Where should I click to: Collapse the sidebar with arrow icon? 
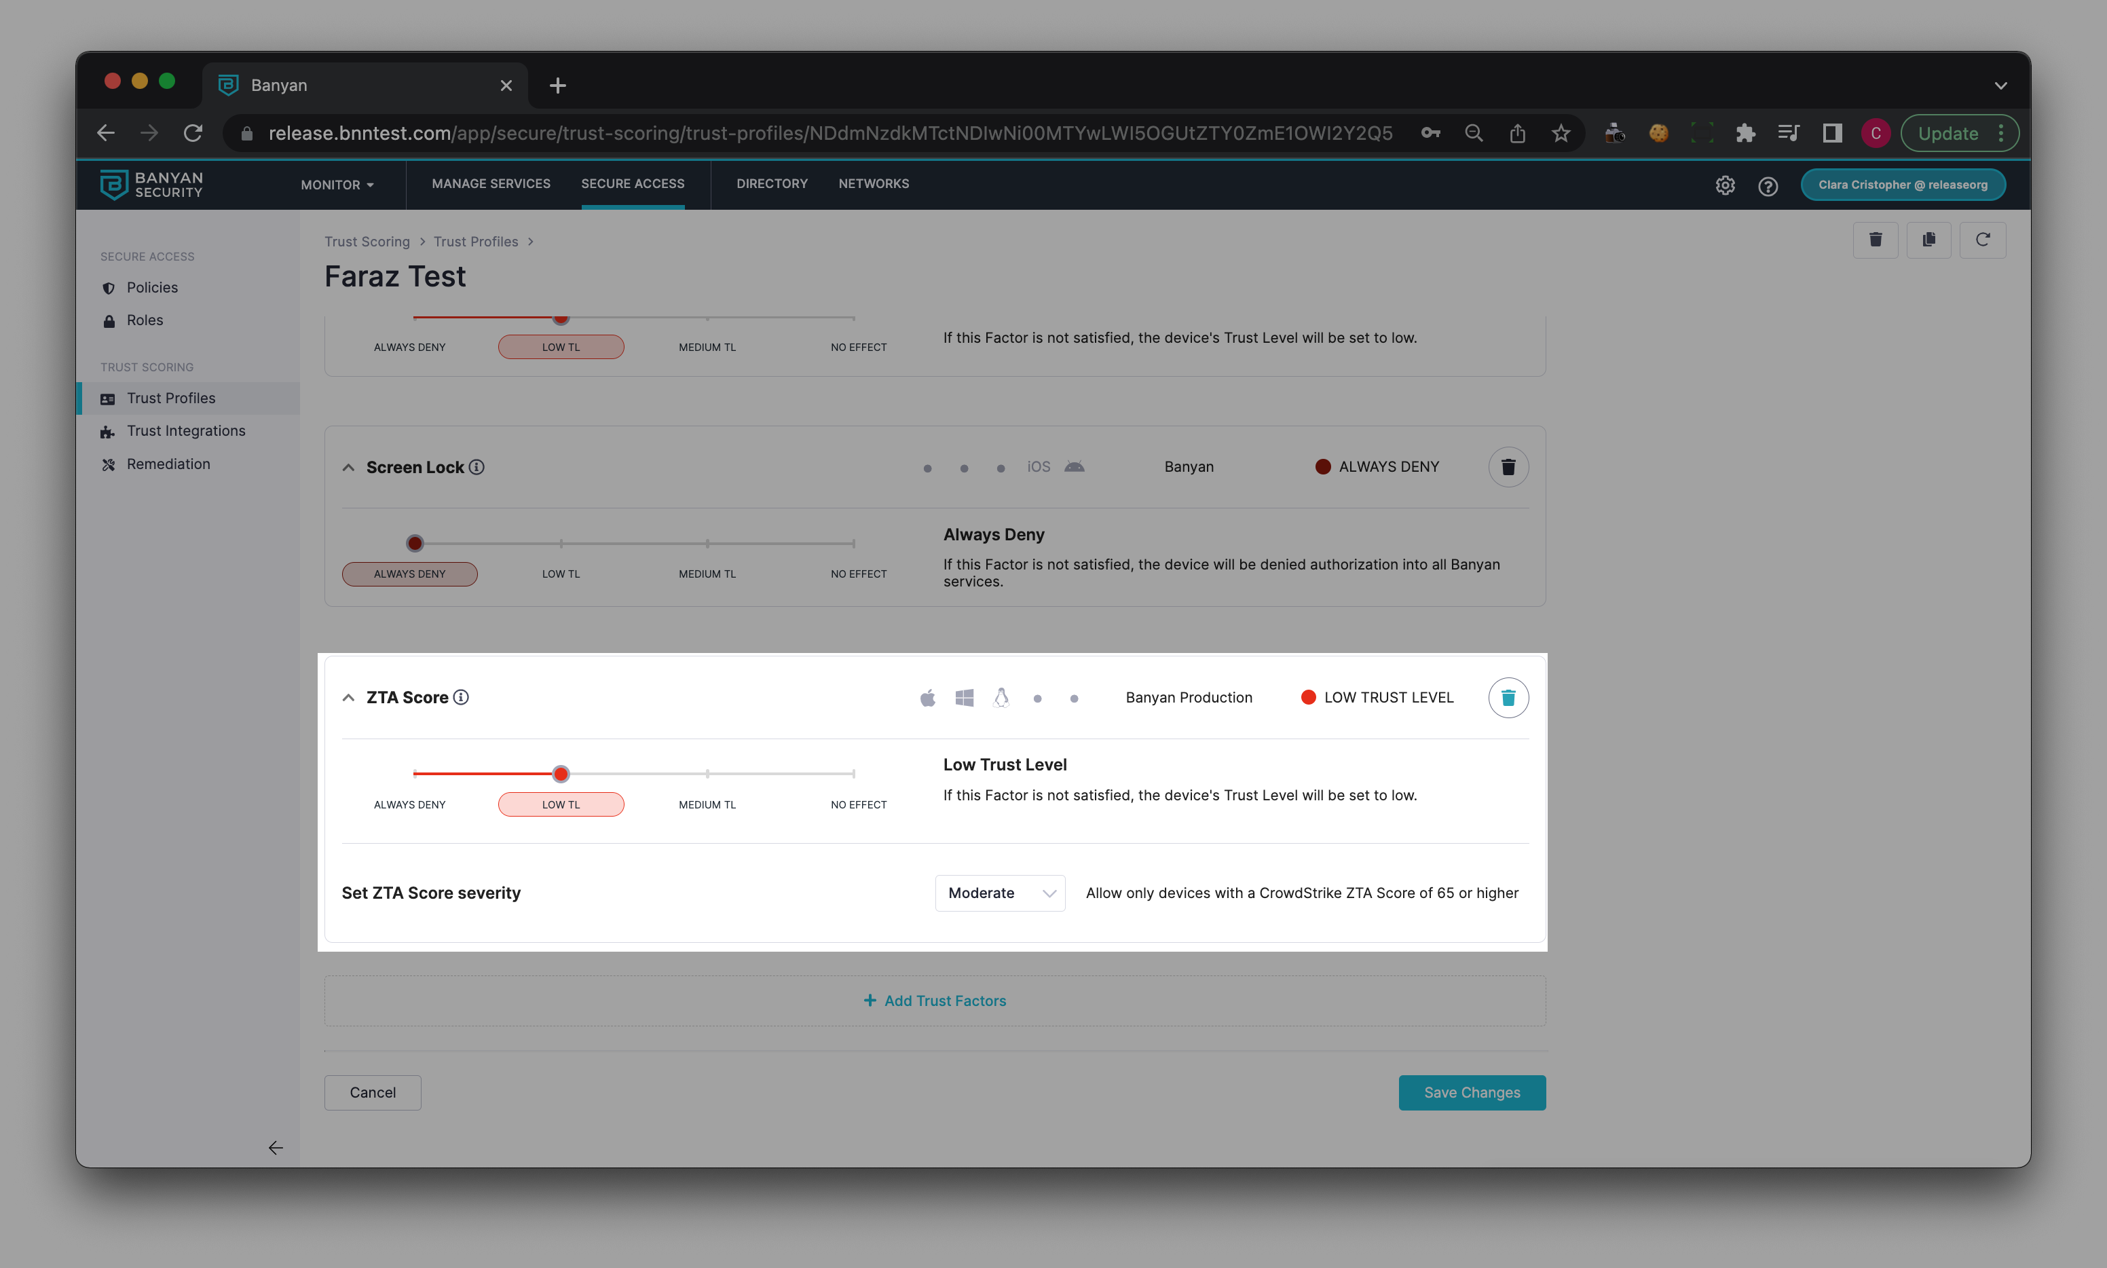(x=275, y=1148)
